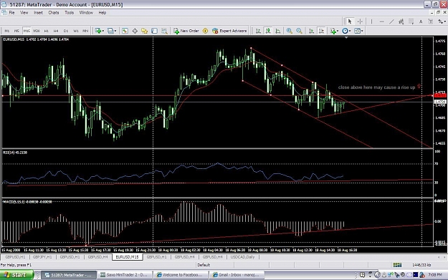Select the EURUSD,M15 chart tab

click(127, 257)
